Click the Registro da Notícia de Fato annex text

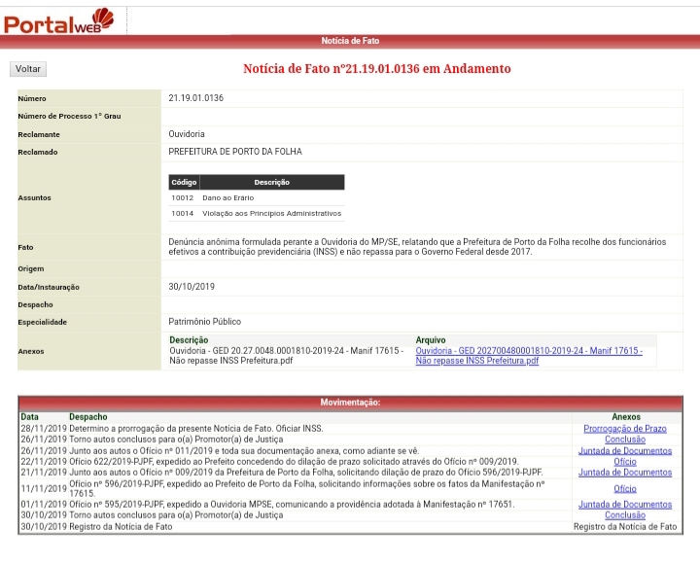pos(624,526)
